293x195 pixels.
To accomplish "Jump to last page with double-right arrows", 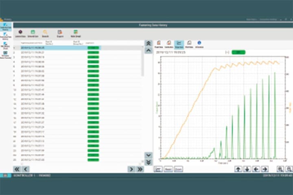I will pos(140,169).
